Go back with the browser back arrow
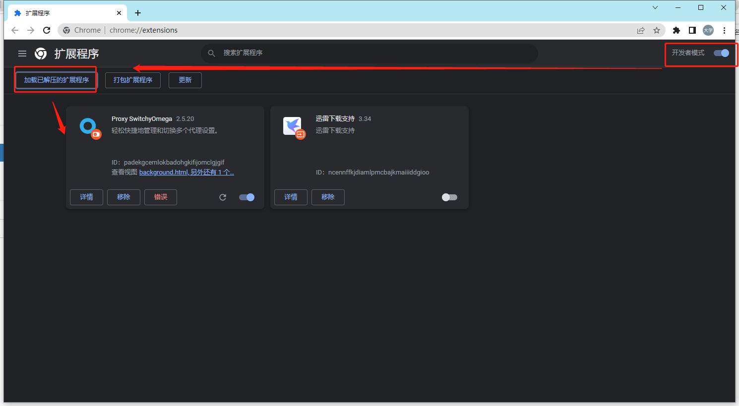 (x=15, y=30)
